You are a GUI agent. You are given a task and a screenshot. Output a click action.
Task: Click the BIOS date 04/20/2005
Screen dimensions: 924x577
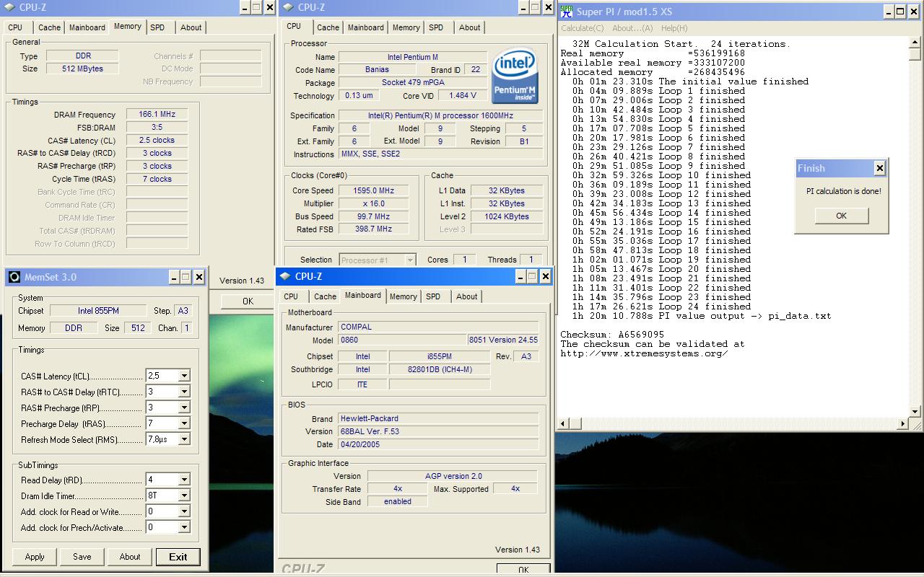[x=438, y=444]
